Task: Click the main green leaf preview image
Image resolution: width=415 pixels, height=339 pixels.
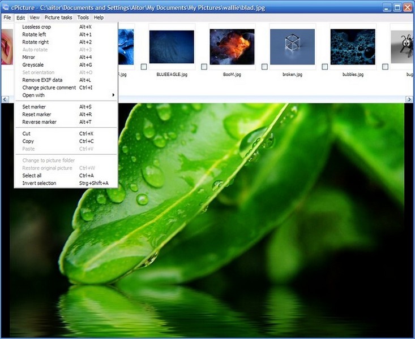Action: coord(208,220)
